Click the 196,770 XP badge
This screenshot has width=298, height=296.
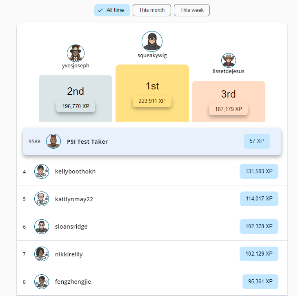(x=76, y=106)
